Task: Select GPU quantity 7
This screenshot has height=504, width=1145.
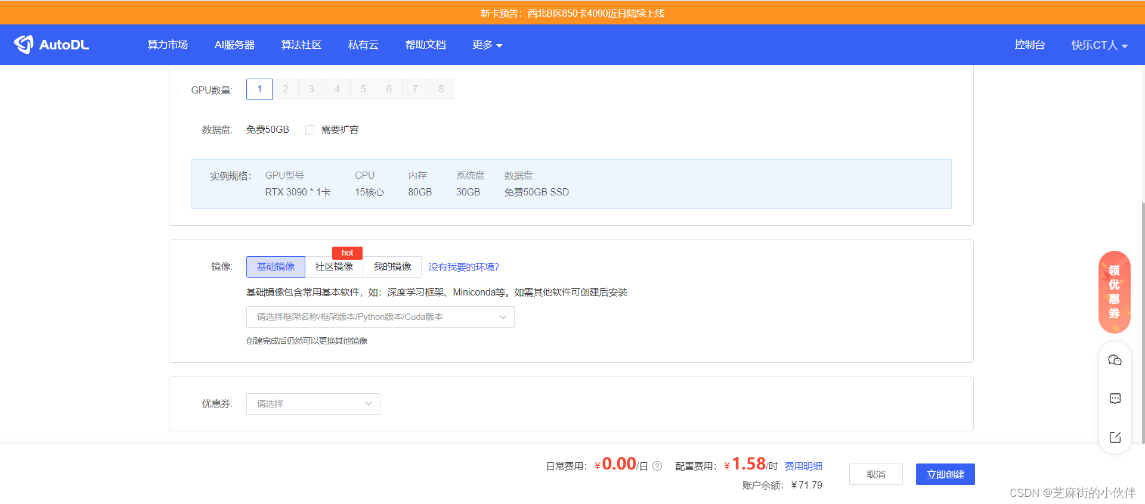Action: 415,89
